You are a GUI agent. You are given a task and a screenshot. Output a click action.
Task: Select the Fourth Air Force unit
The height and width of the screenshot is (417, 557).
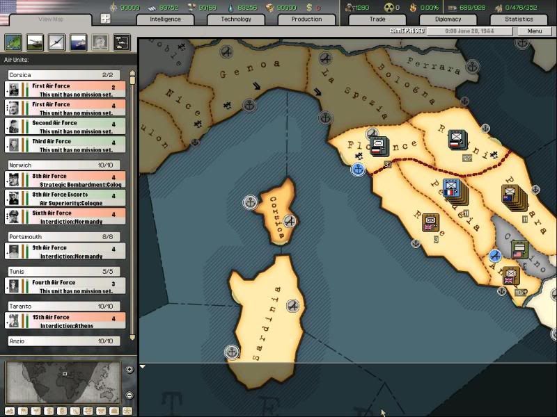click(65, 286)
